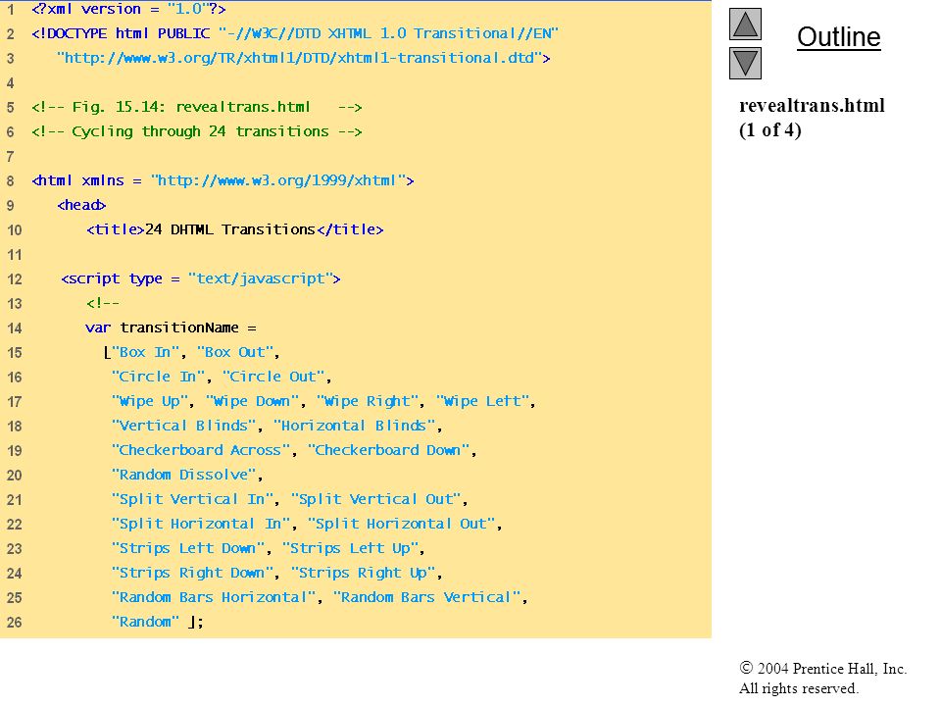Click the "Split Vertical Out" string
The image size is (941, 706).
[x=375, y=499]
